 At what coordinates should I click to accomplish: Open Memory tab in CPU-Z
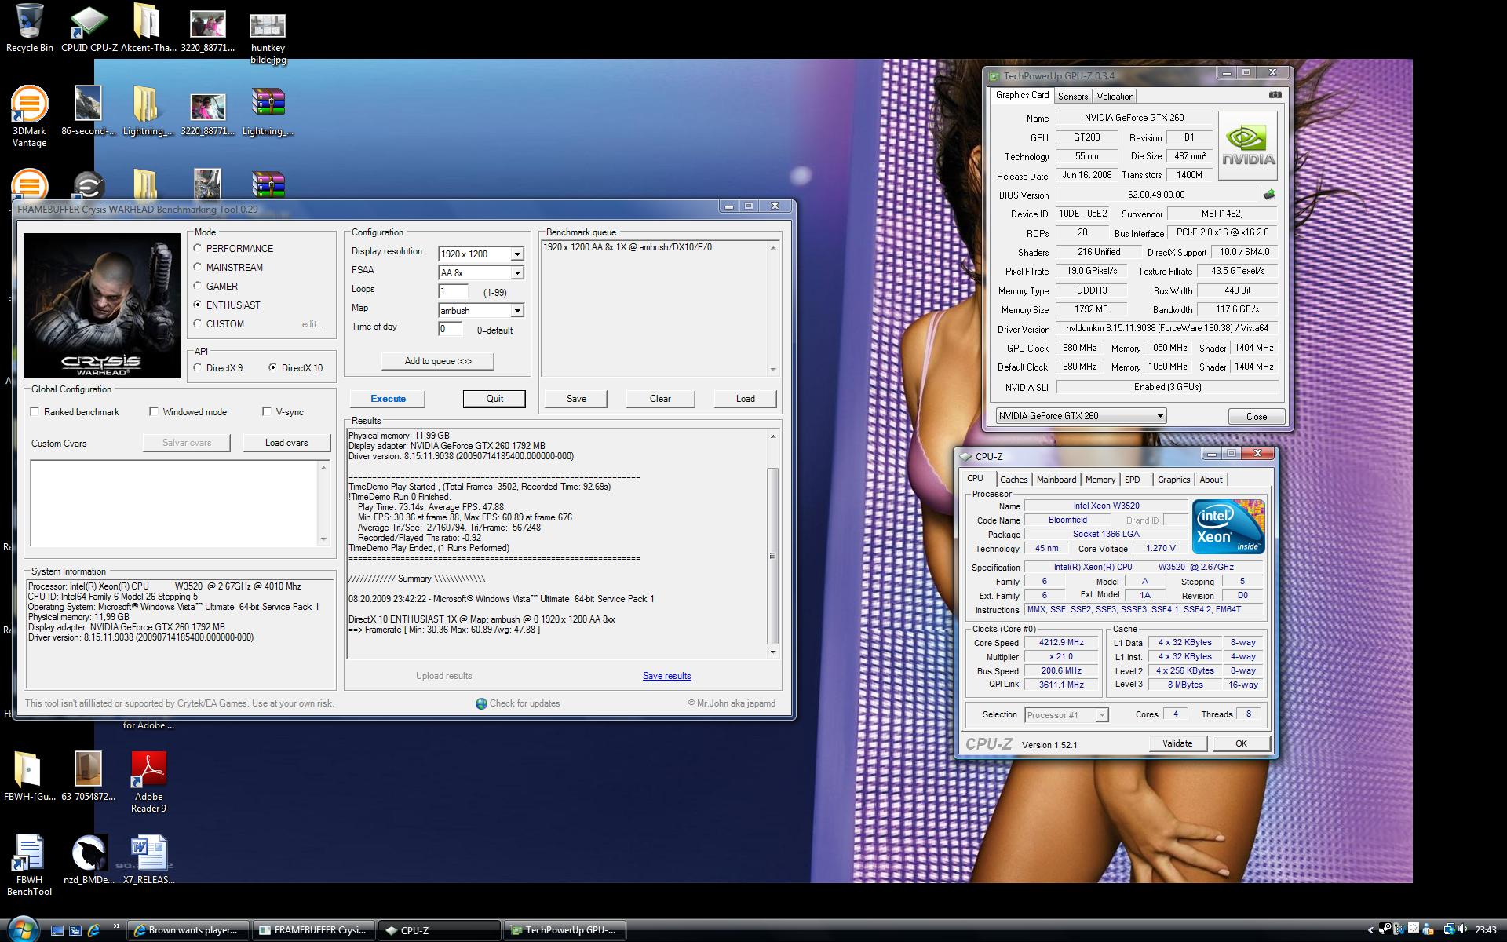coord(1100,480)
